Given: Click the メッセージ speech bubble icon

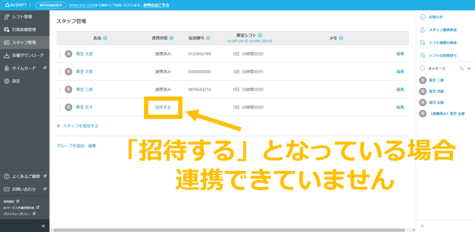Looking at the screenshot, I should (x=423, y=69).
